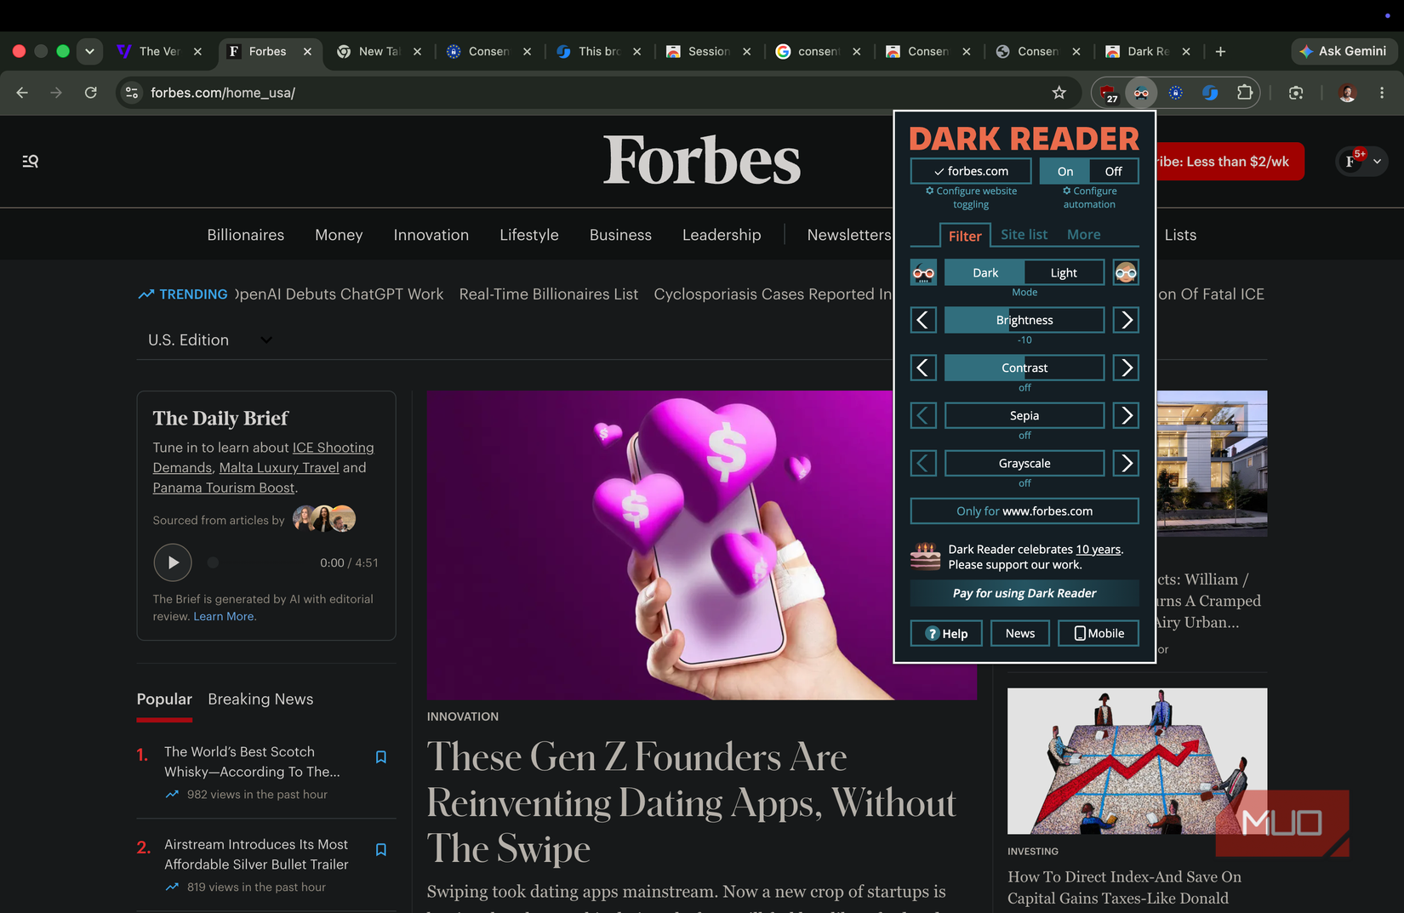
Task: Open Dark Reader News
Action: click(1020, 633)
